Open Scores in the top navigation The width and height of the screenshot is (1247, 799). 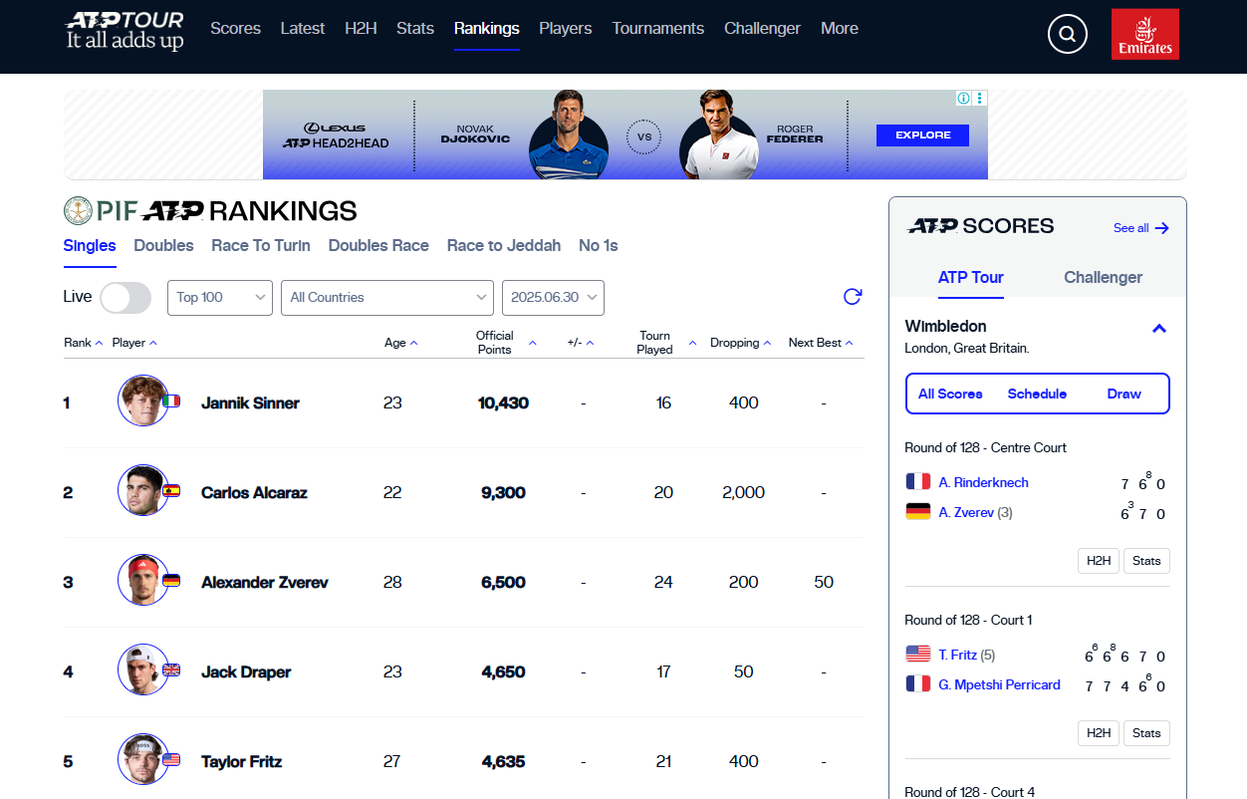pos(236,29)
